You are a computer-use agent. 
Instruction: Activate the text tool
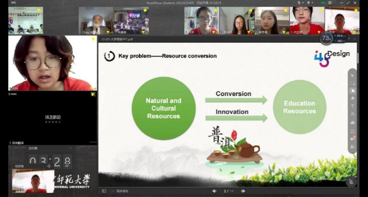click(x=352, y=106)
